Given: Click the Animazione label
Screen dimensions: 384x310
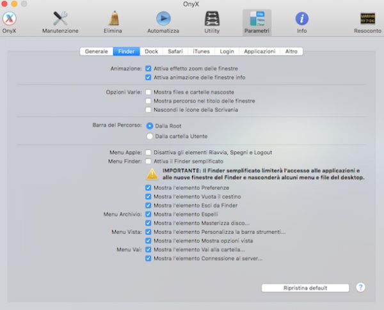Looking at the screenshot, I should pos(126,68).
